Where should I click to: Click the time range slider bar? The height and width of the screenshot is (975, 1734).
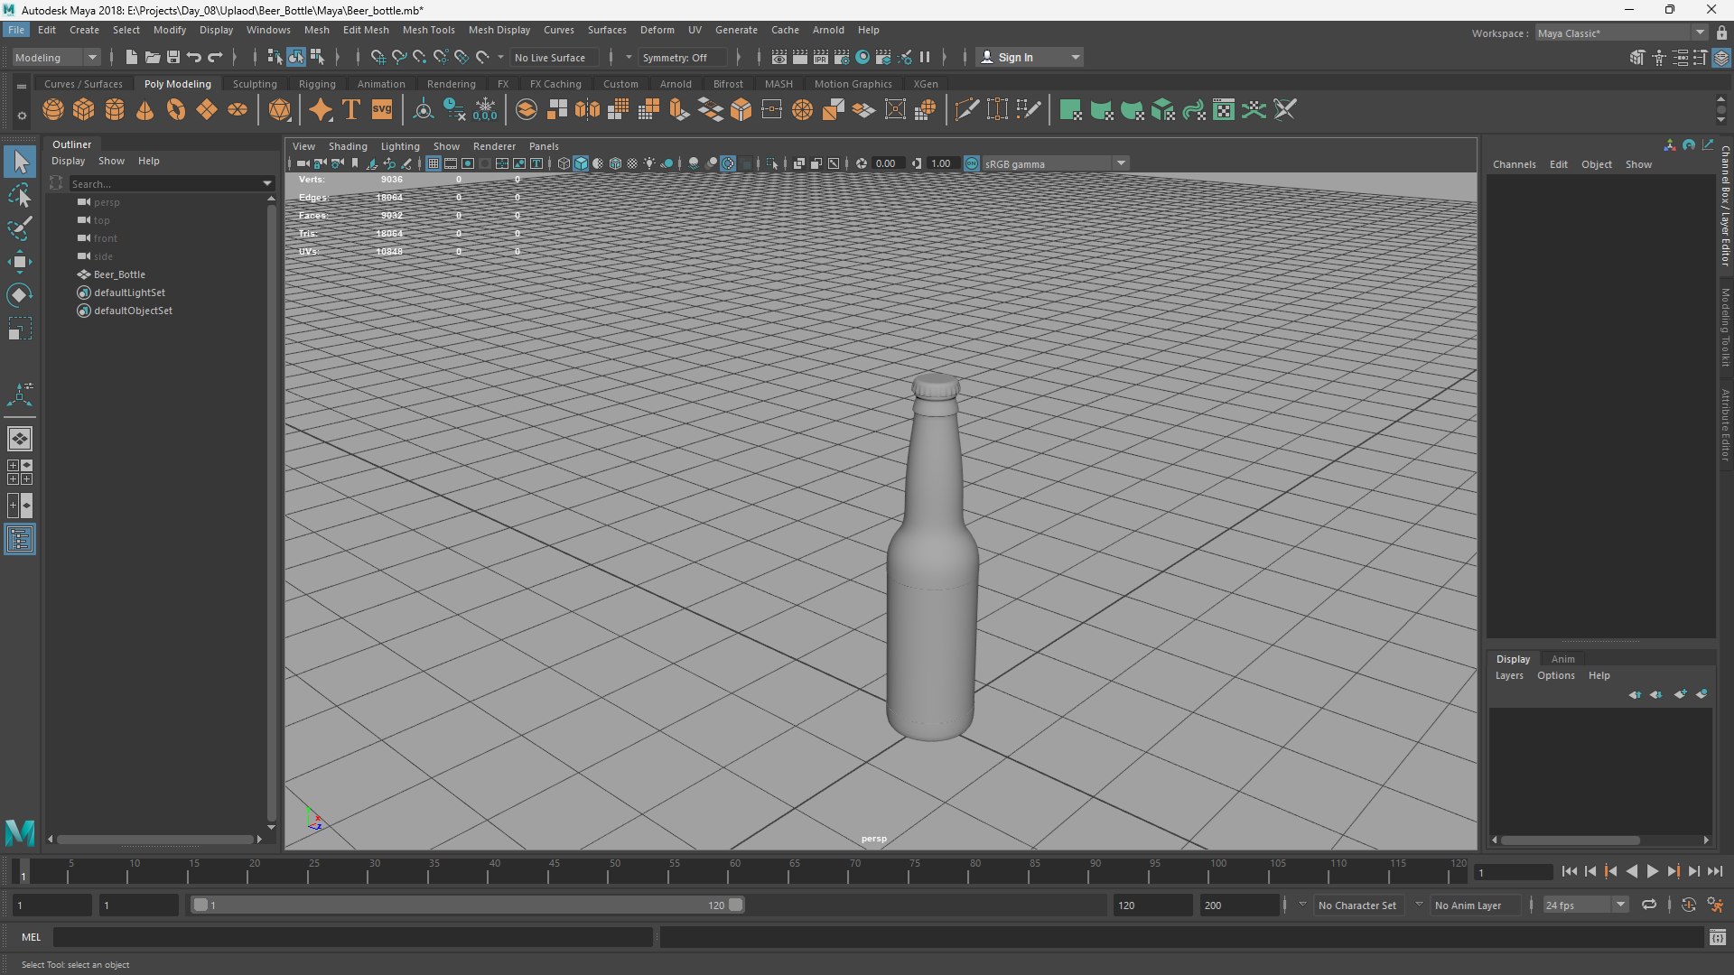[468, 905]
